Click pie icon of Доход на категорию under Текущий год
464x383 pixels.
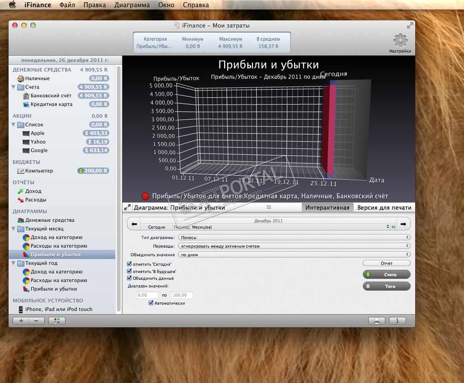tap(26, 272)
